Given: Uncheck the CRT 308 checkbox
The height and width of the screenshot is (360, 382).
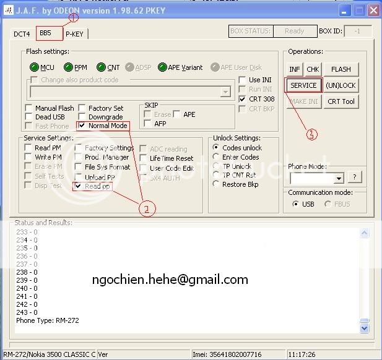Looking at the screenshot, I should coord(242,99).
